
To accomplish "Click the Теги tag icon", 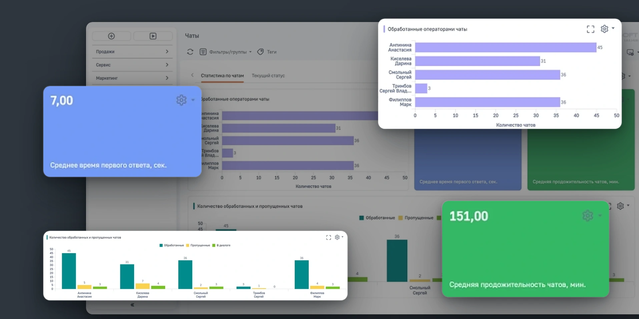I will [261, 52].
